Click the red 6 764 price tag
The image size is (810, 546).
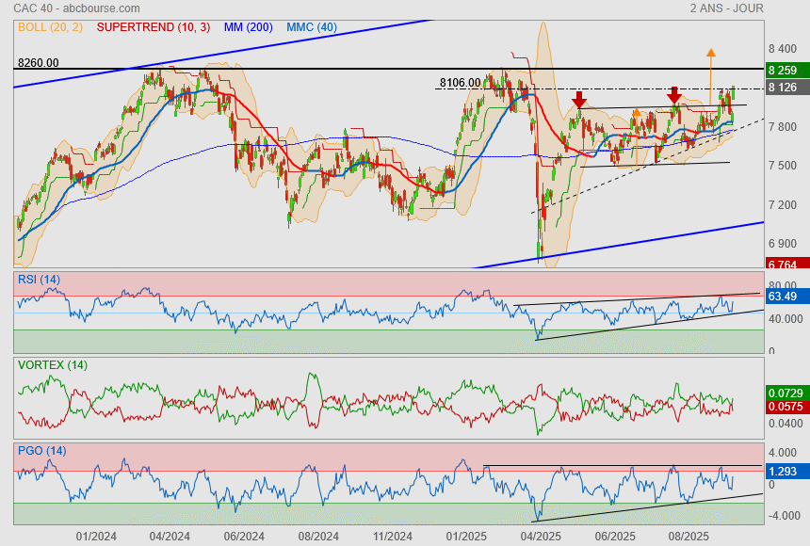point(784,265)
